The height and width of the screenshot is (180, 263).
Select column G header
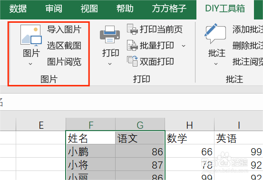pos(140,124)
